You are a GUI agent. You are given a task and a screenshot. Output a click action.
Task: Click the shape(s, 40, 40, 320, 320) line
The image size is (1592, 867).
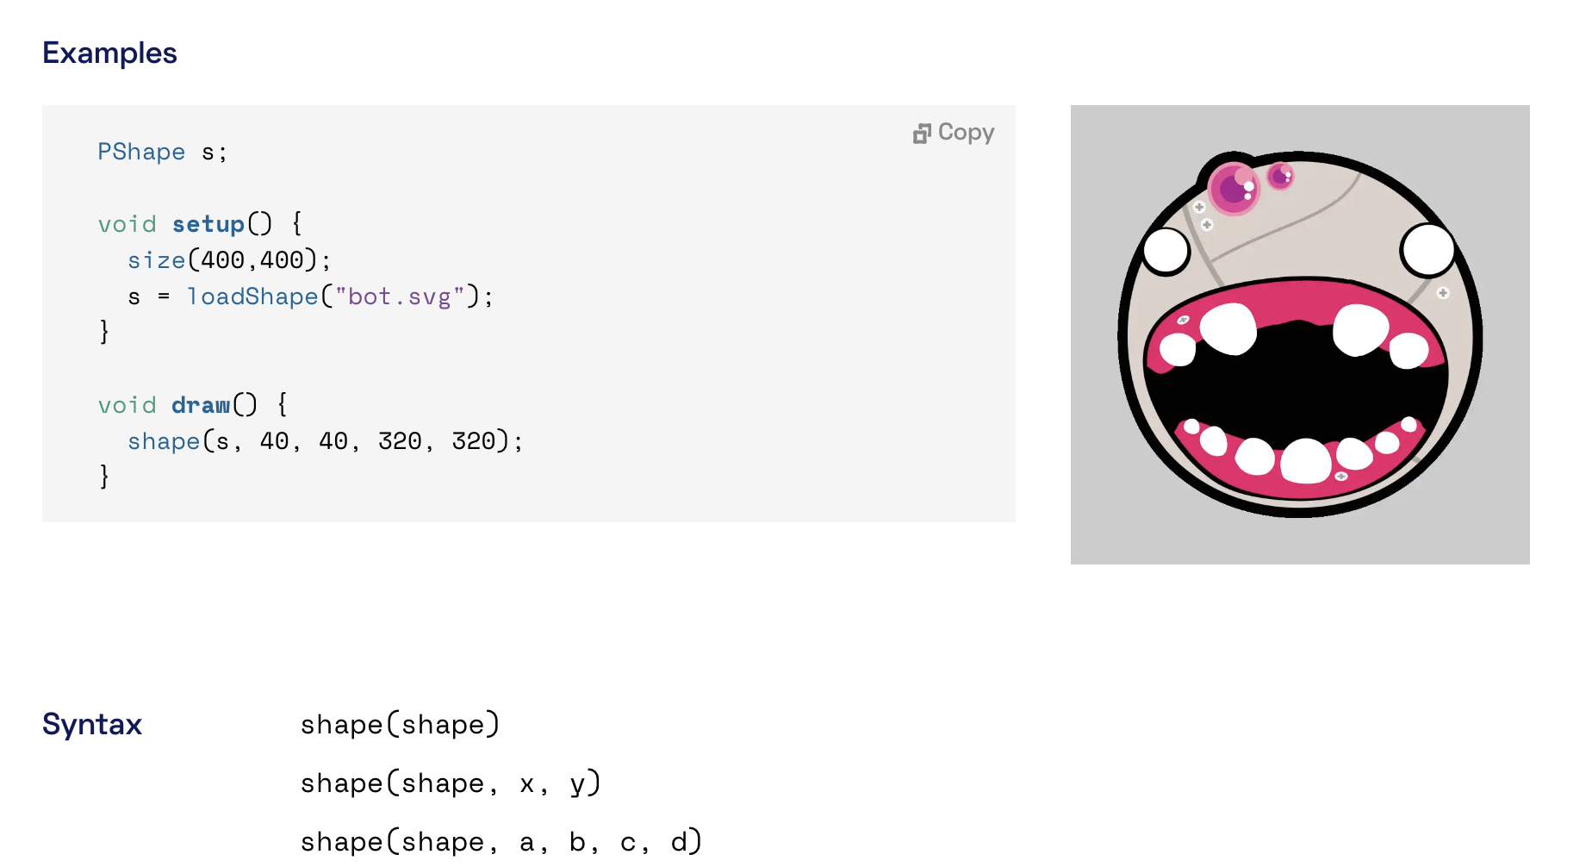pos(326,441)
